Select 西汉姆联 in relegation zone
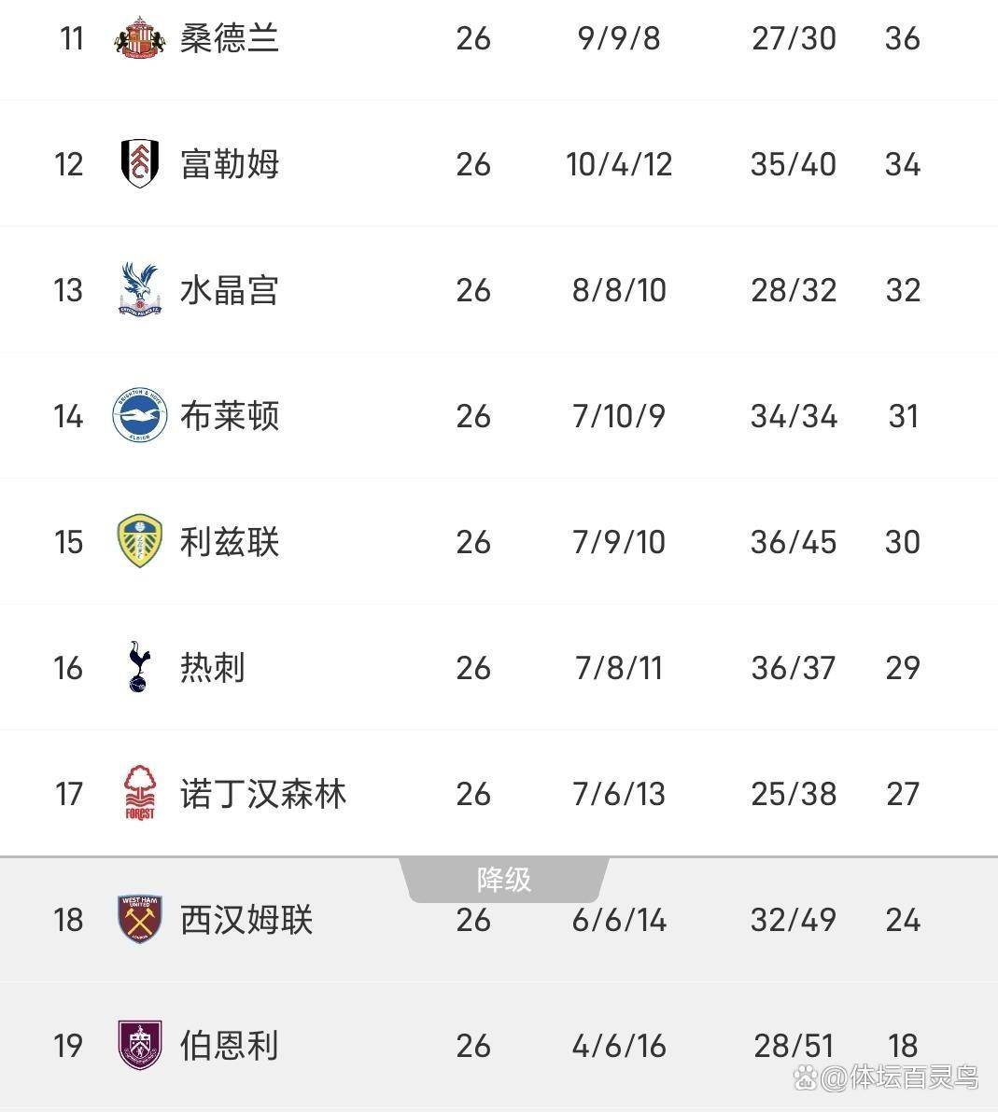The width and height of the screenshot is (998, 1112). [x=246, y=920]
